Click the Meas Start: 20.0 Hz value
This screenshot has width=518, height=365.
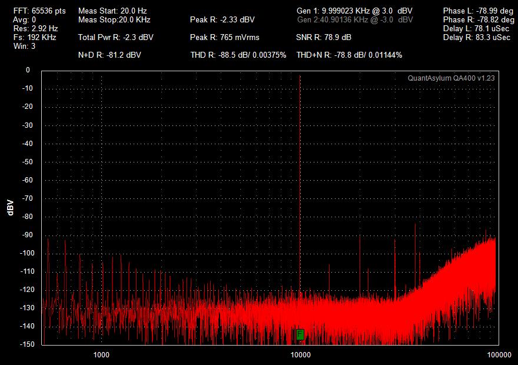point(112,11)
